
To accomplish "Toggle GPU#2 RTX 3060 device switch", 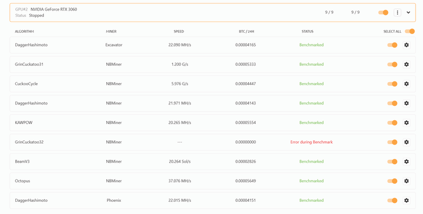I will [383, 12].
